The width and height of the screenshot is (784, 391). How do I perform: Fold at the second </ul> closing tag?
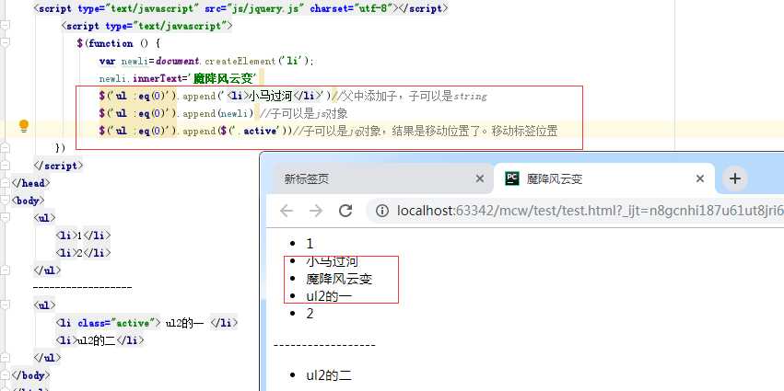(x=5, y=358)
